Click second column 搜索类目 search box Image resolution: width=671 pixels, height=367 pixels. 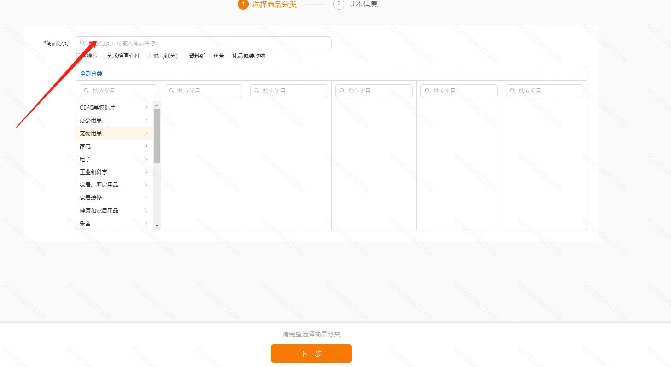click(x=204, y=91)
